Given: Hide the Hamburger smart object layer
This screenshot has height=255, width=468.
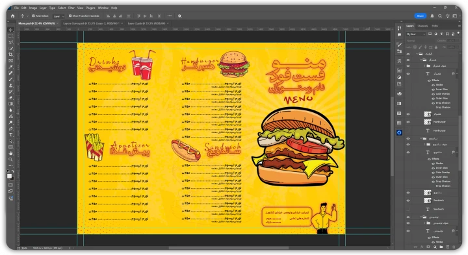Looking at the screenshot, I should coord(408,122).
